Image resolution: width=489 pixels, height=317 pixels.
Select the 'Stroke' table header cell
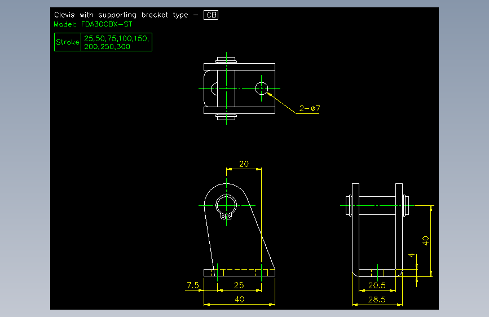click(x=68, y=42)
